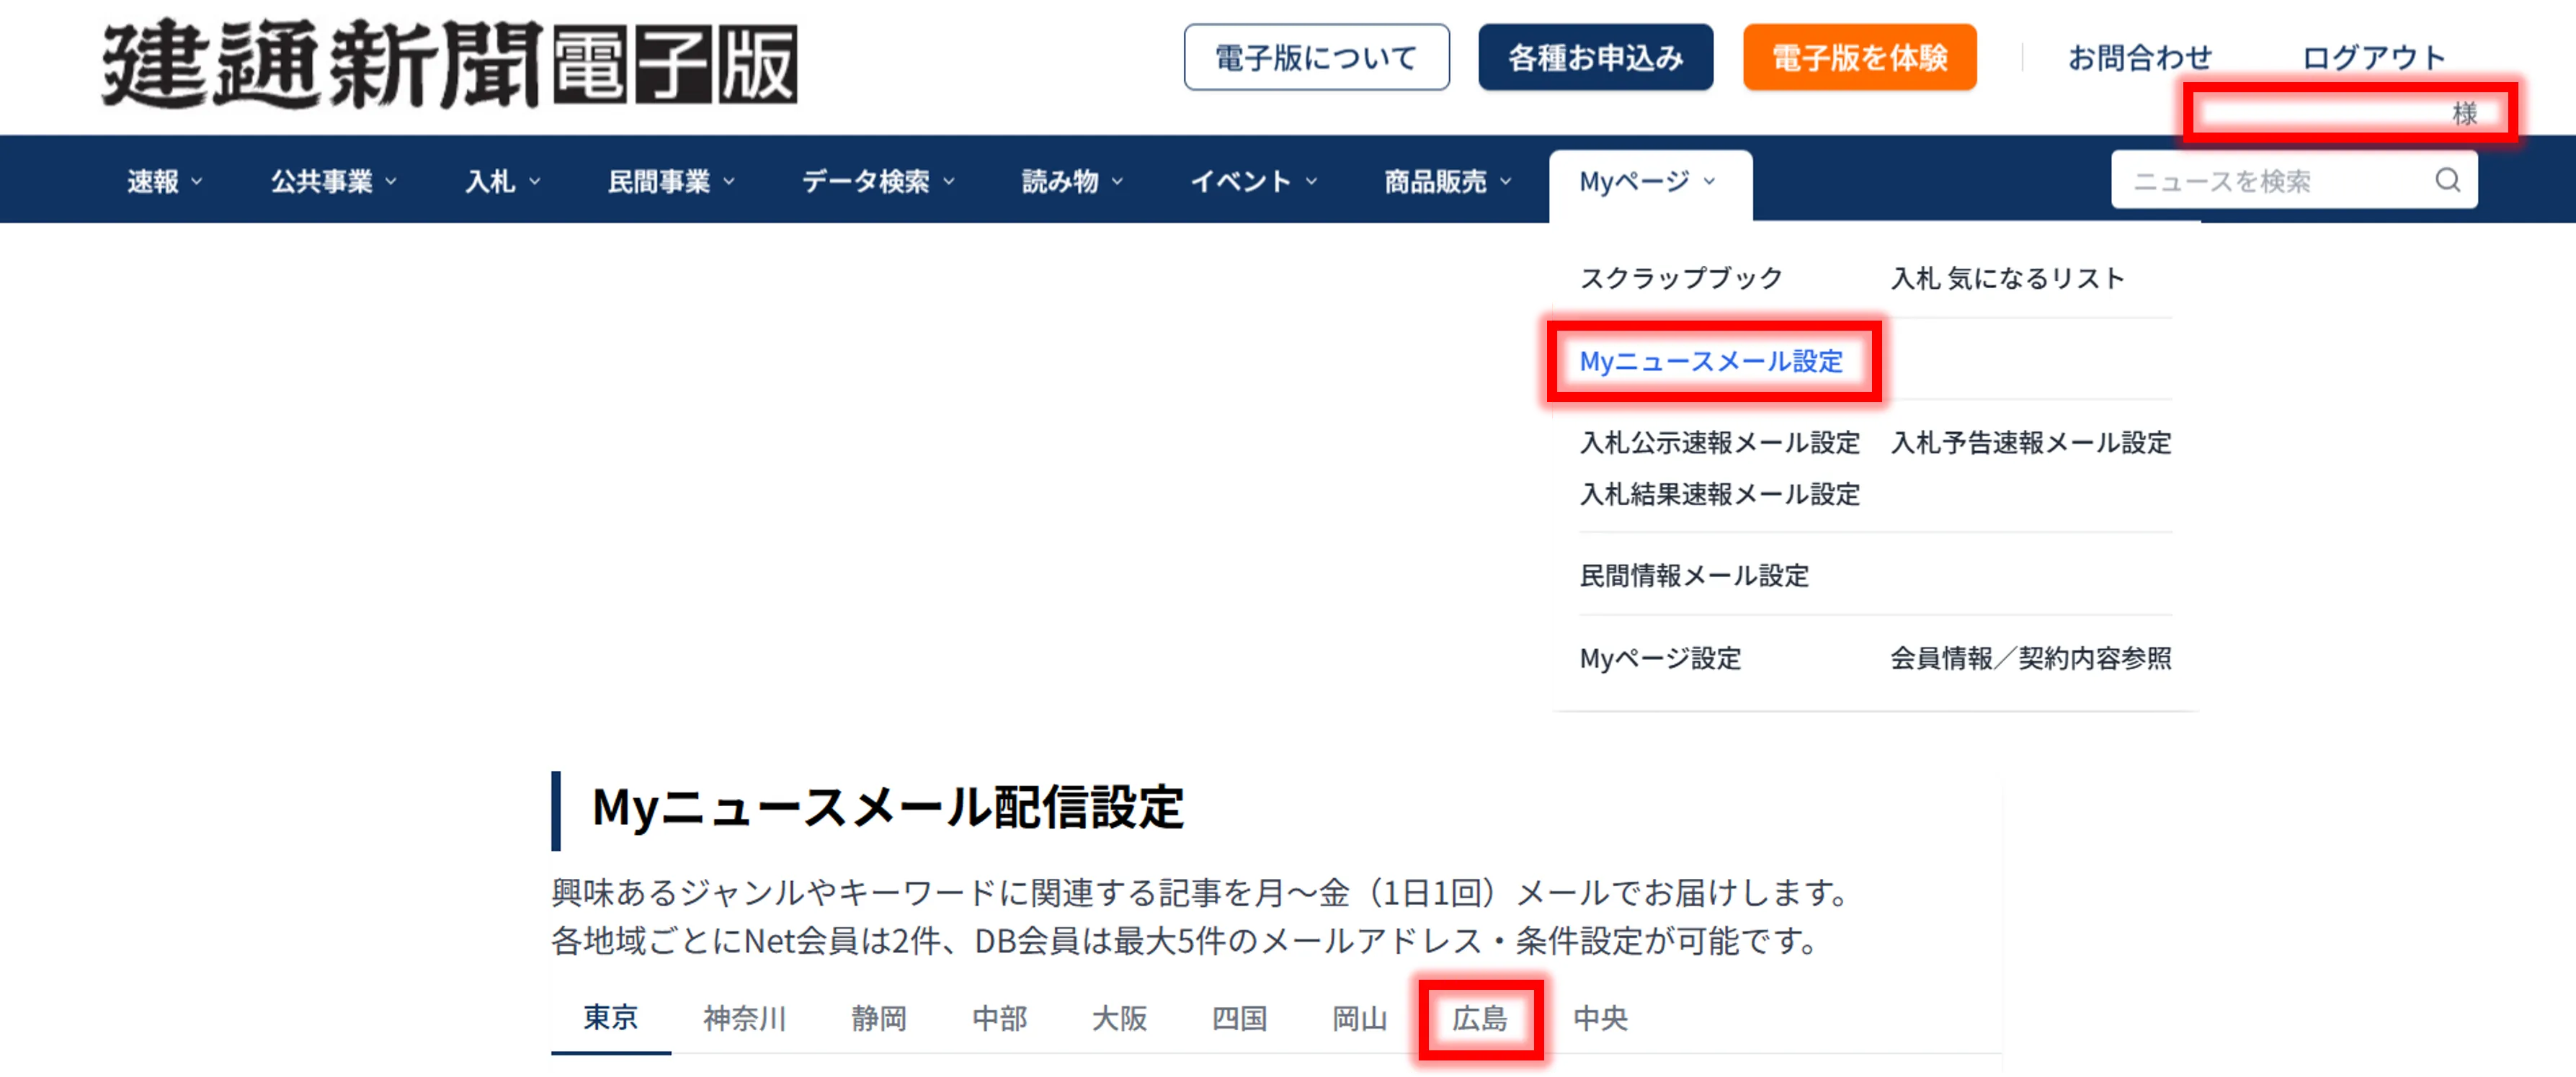Expand the 商品販売 menu

click(1448, 181)
